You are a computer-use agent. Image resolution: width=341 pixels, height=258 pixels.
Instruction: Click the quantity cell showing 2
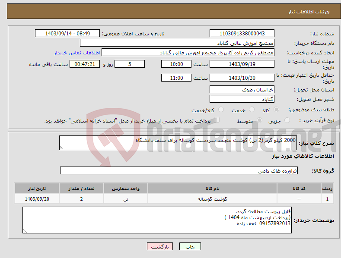(81, 199)
